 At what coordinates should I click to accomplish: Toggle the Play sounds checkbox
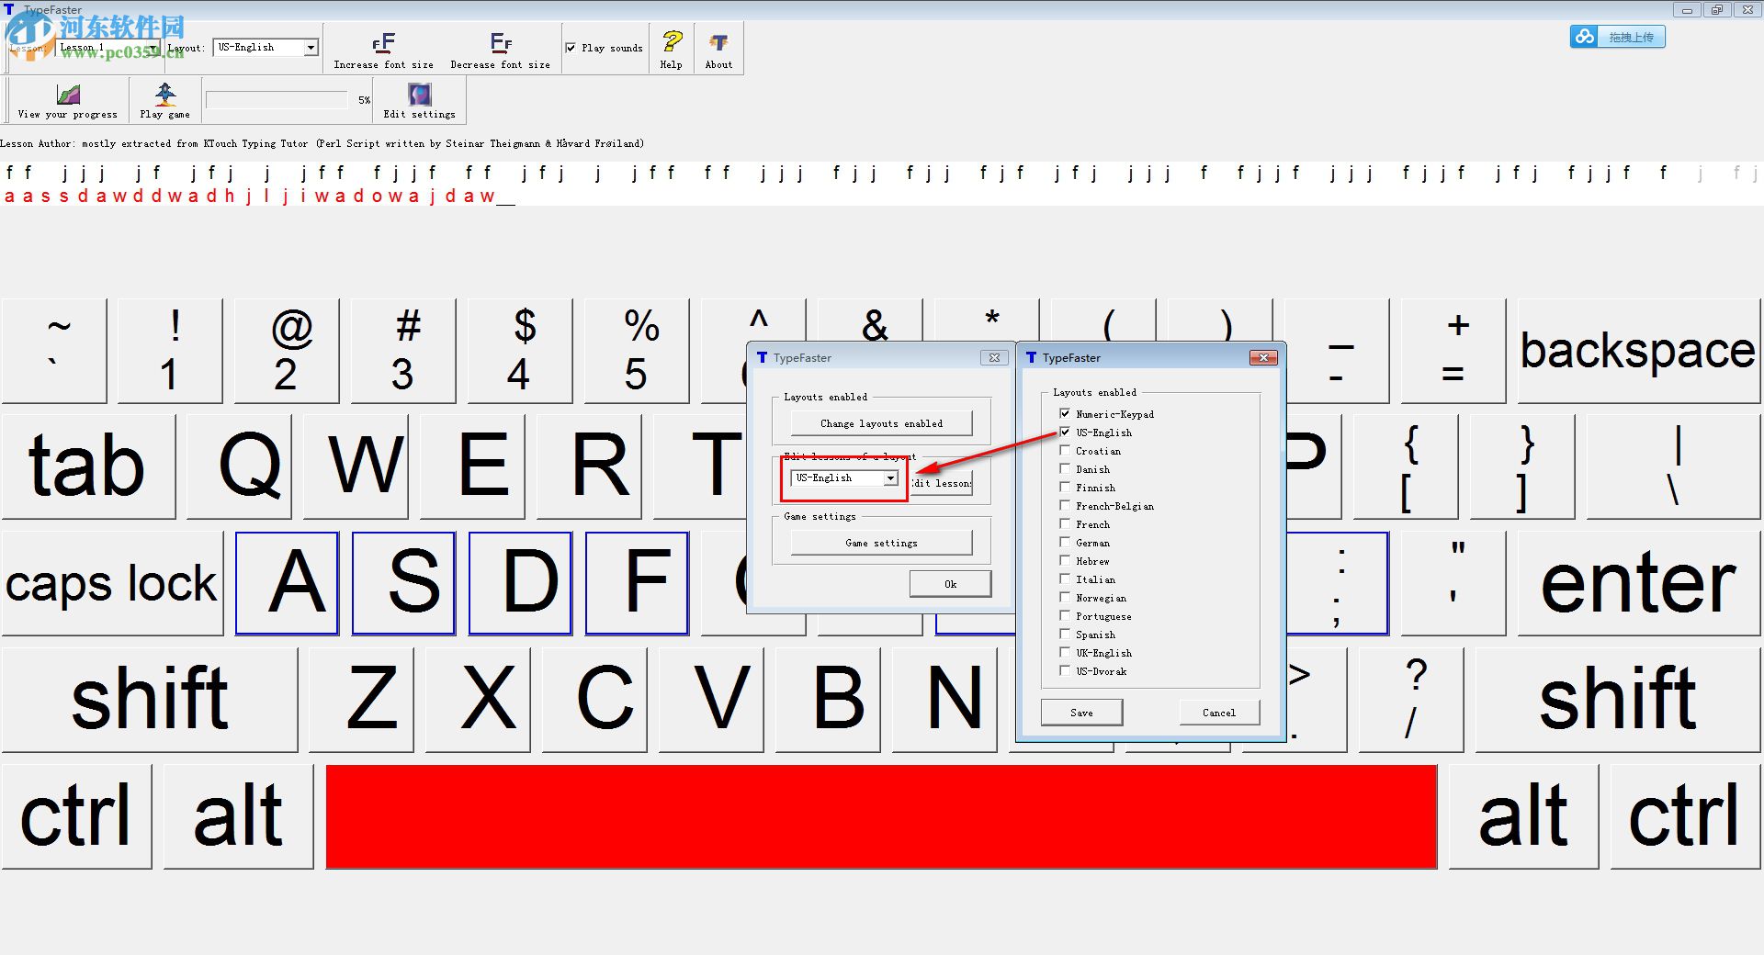pos(571,48)
